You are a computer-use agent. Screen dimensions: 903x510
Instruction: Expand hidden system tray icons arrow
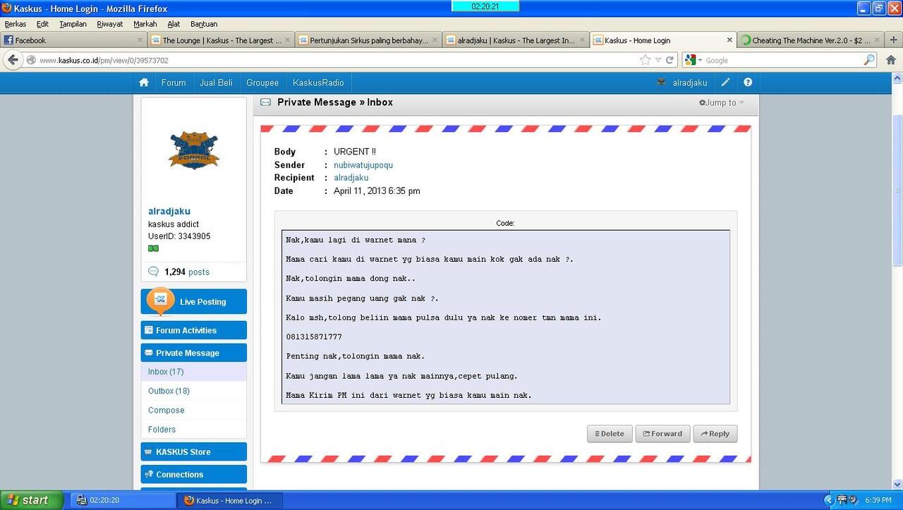click(828, 500)
